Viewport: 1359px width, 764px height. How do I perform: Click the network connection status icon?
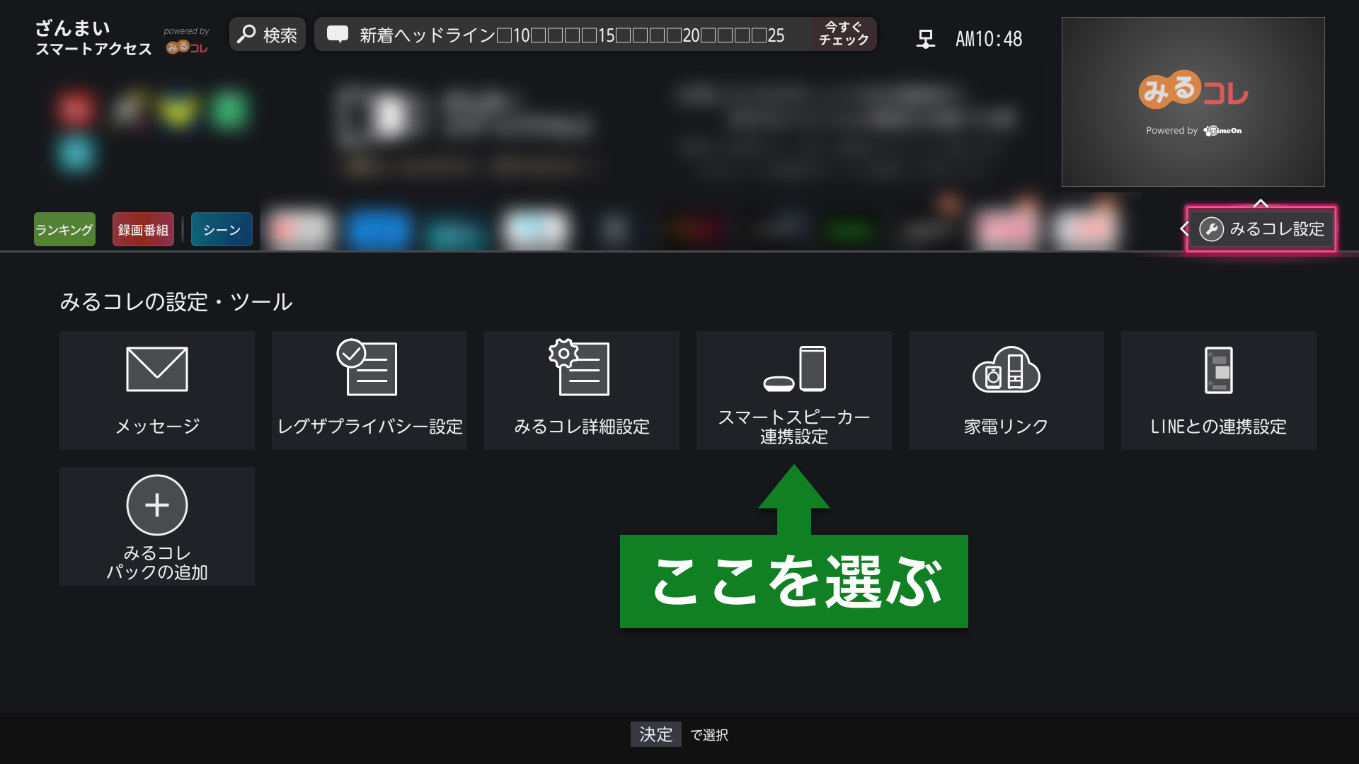[x=925, y=38]
